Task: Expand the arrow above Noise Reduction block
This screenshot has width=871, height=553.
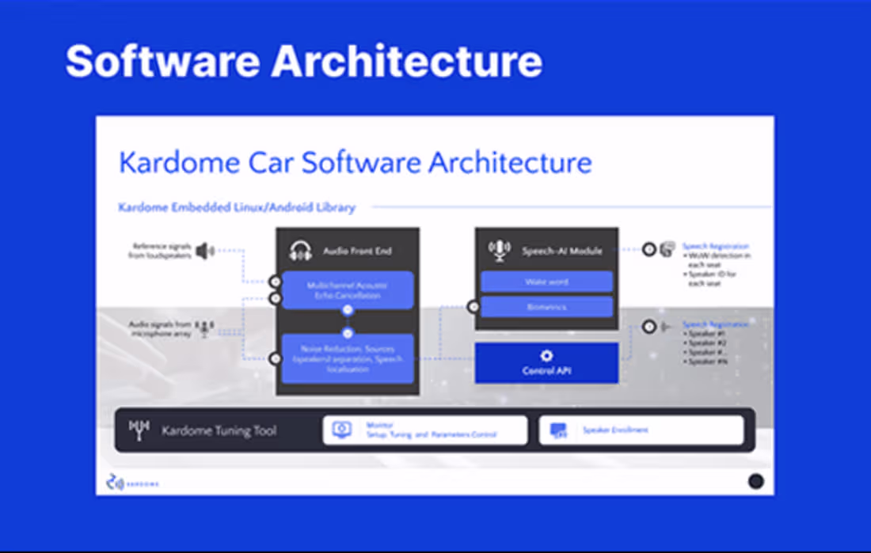Action: tap(347, 333)
